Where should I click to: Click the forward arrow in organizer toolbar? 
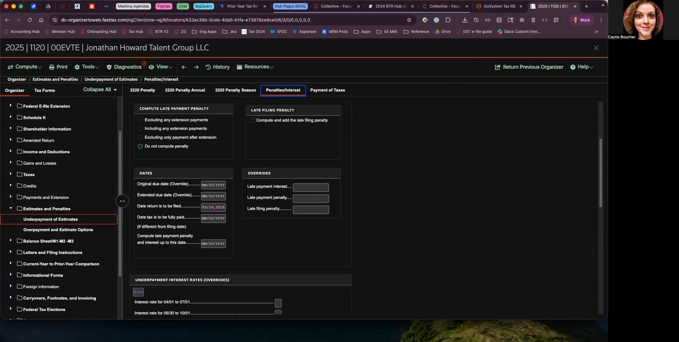tap(196, 67)
